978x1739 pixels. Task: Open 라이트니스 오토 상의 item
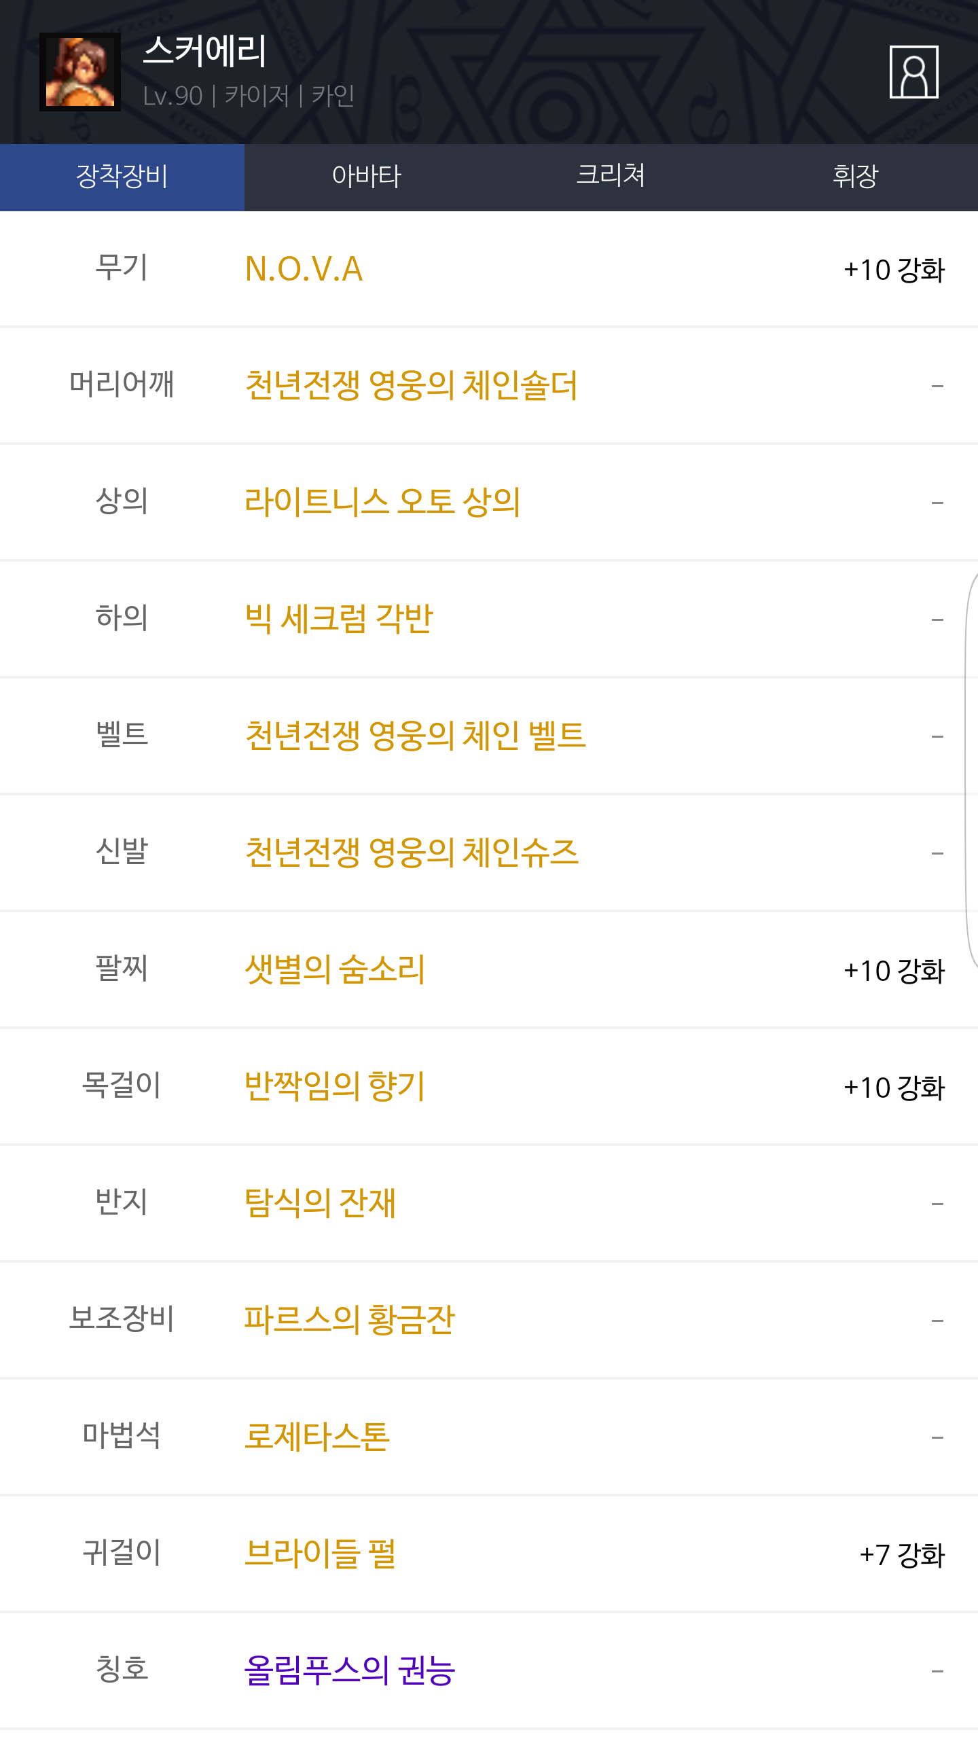[382, 502]
